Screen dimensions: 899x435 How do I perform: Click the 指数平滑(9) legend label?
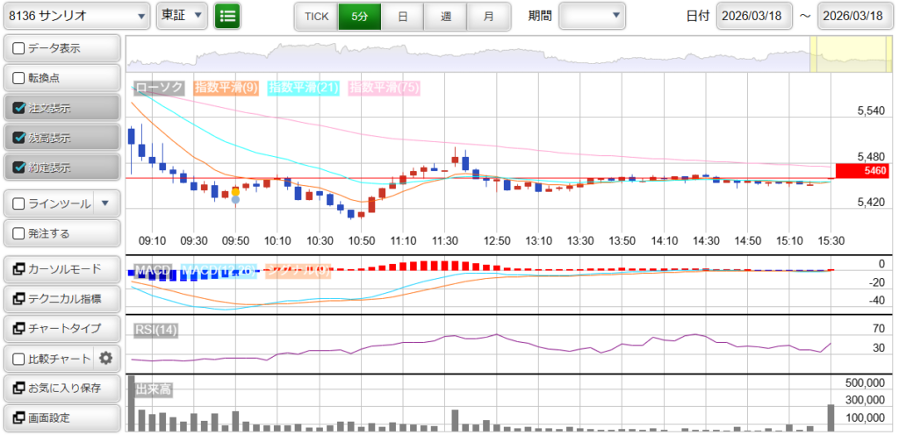coord(226,88)
